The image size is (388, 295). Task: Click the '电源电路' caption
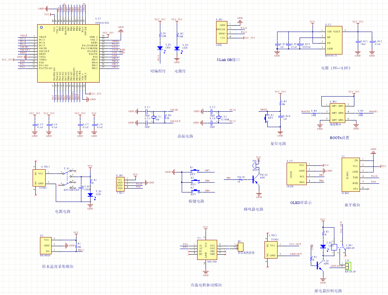[x=62, y=211]
